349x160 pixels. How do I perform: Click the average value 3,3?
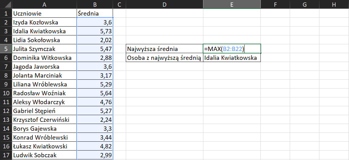tap(95, 129)
